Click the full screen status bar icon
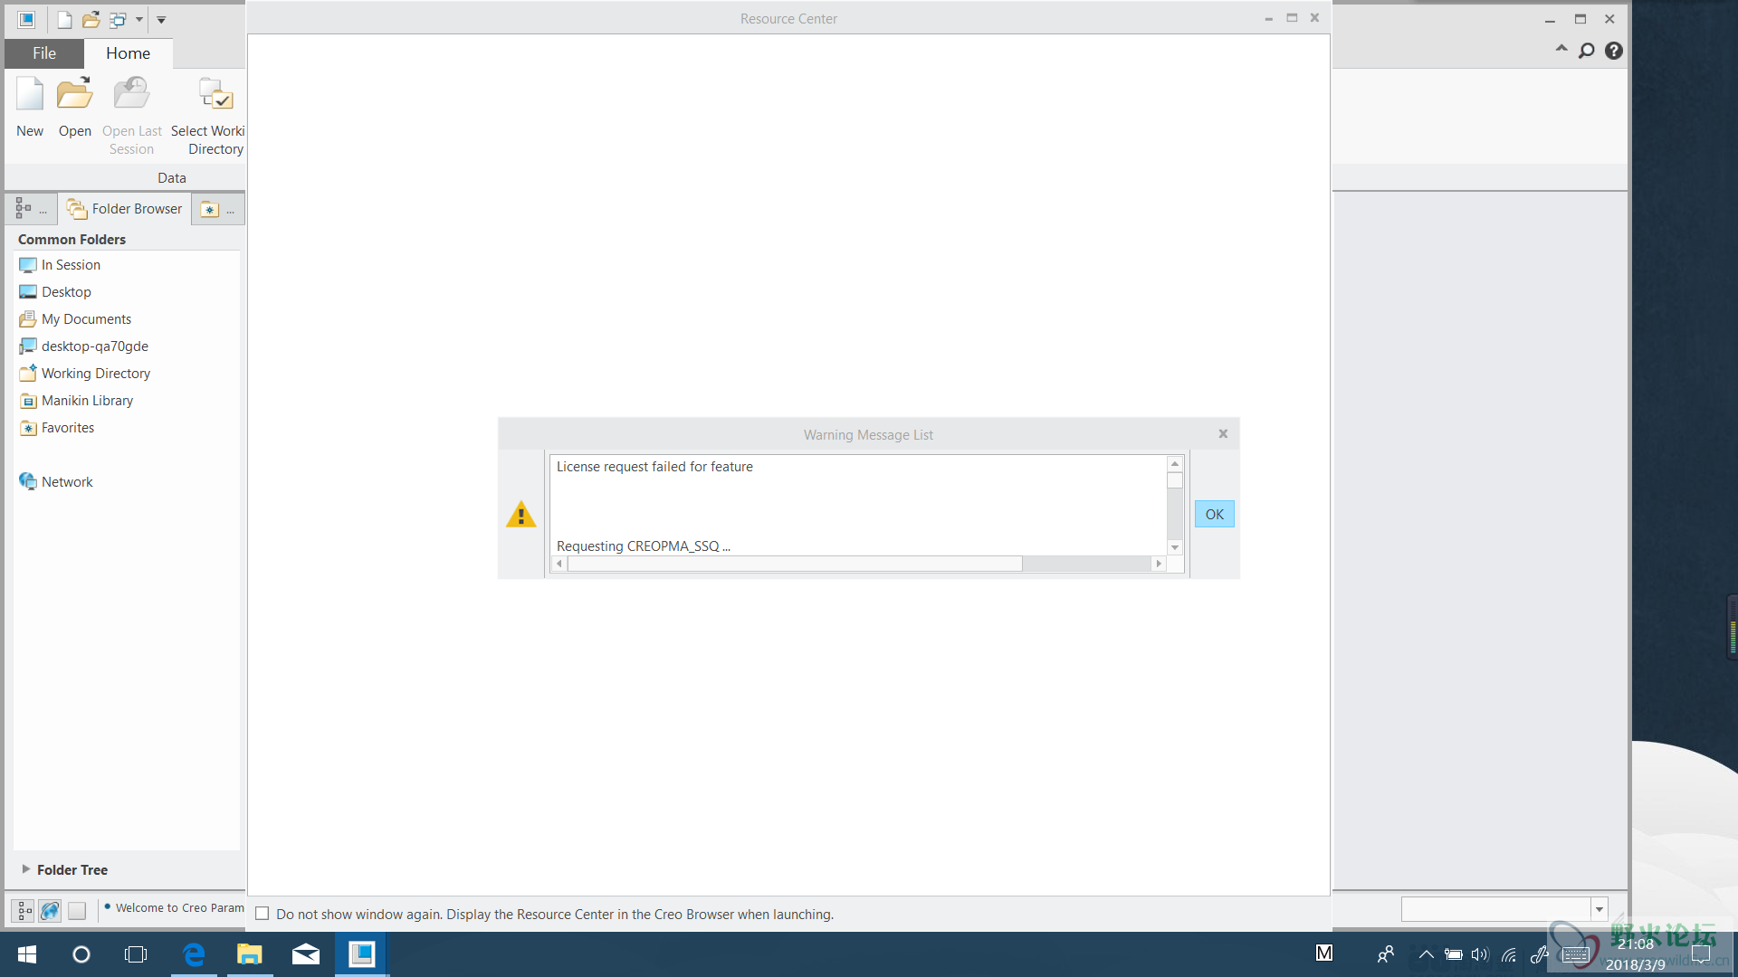The image size is (1738, 977). click(77, 910)
